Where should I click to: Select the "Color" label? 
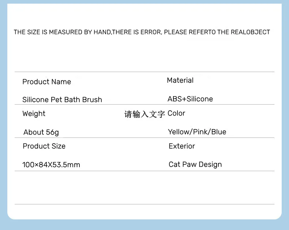tap(176, 113)
